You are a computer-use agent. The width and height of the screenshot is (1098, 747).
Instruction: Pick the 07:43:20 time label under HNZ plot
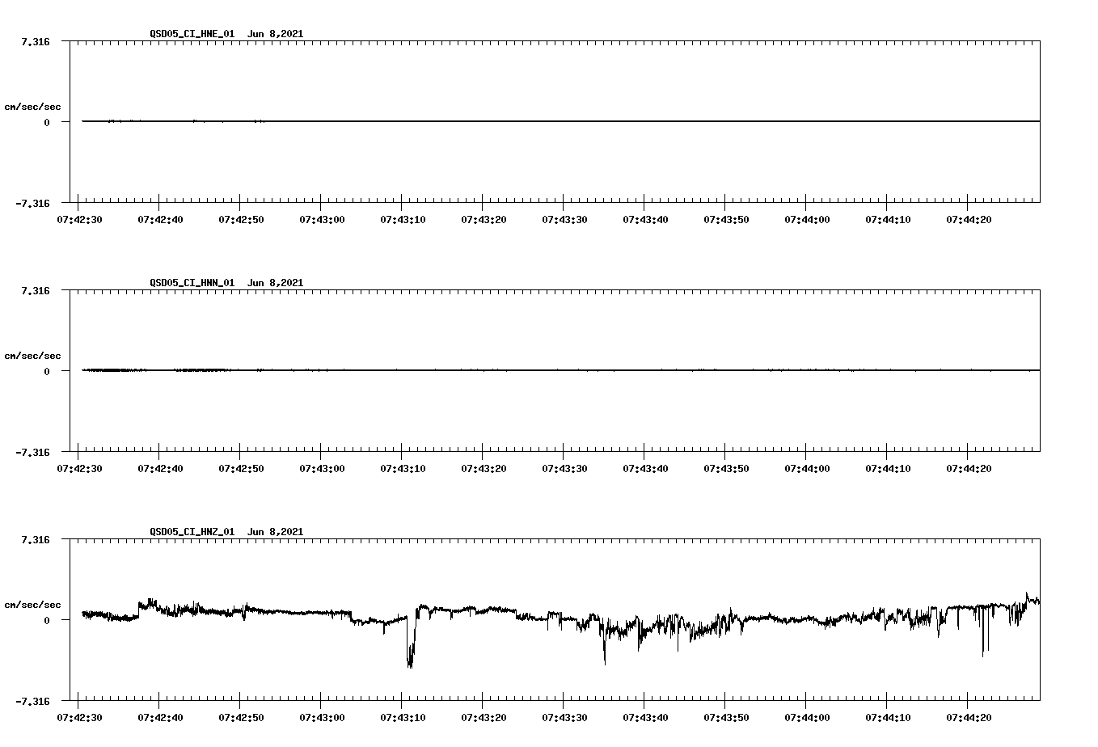(484, 717)
